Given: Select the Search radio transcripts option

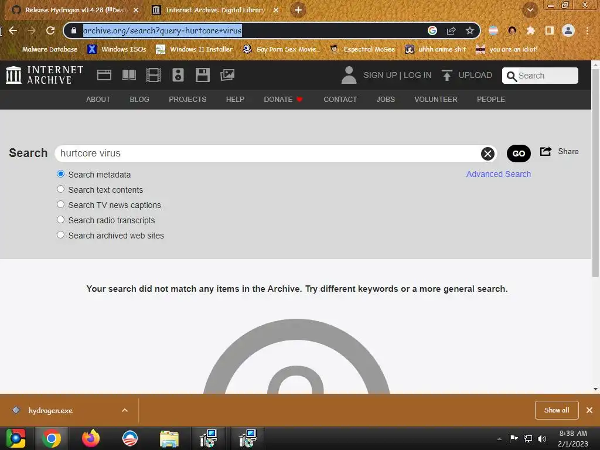Looking at the screenshot, I should [60, 220].
